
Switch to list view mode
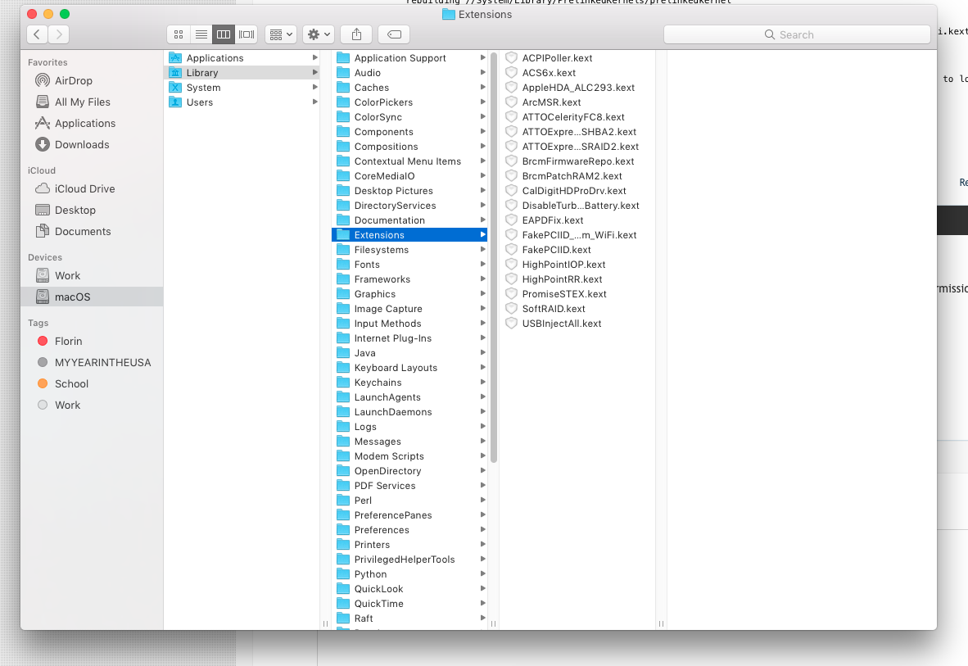tap(201, 34)
